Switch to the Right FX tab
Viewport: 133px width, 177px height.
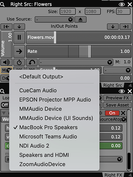click(113, 175)
